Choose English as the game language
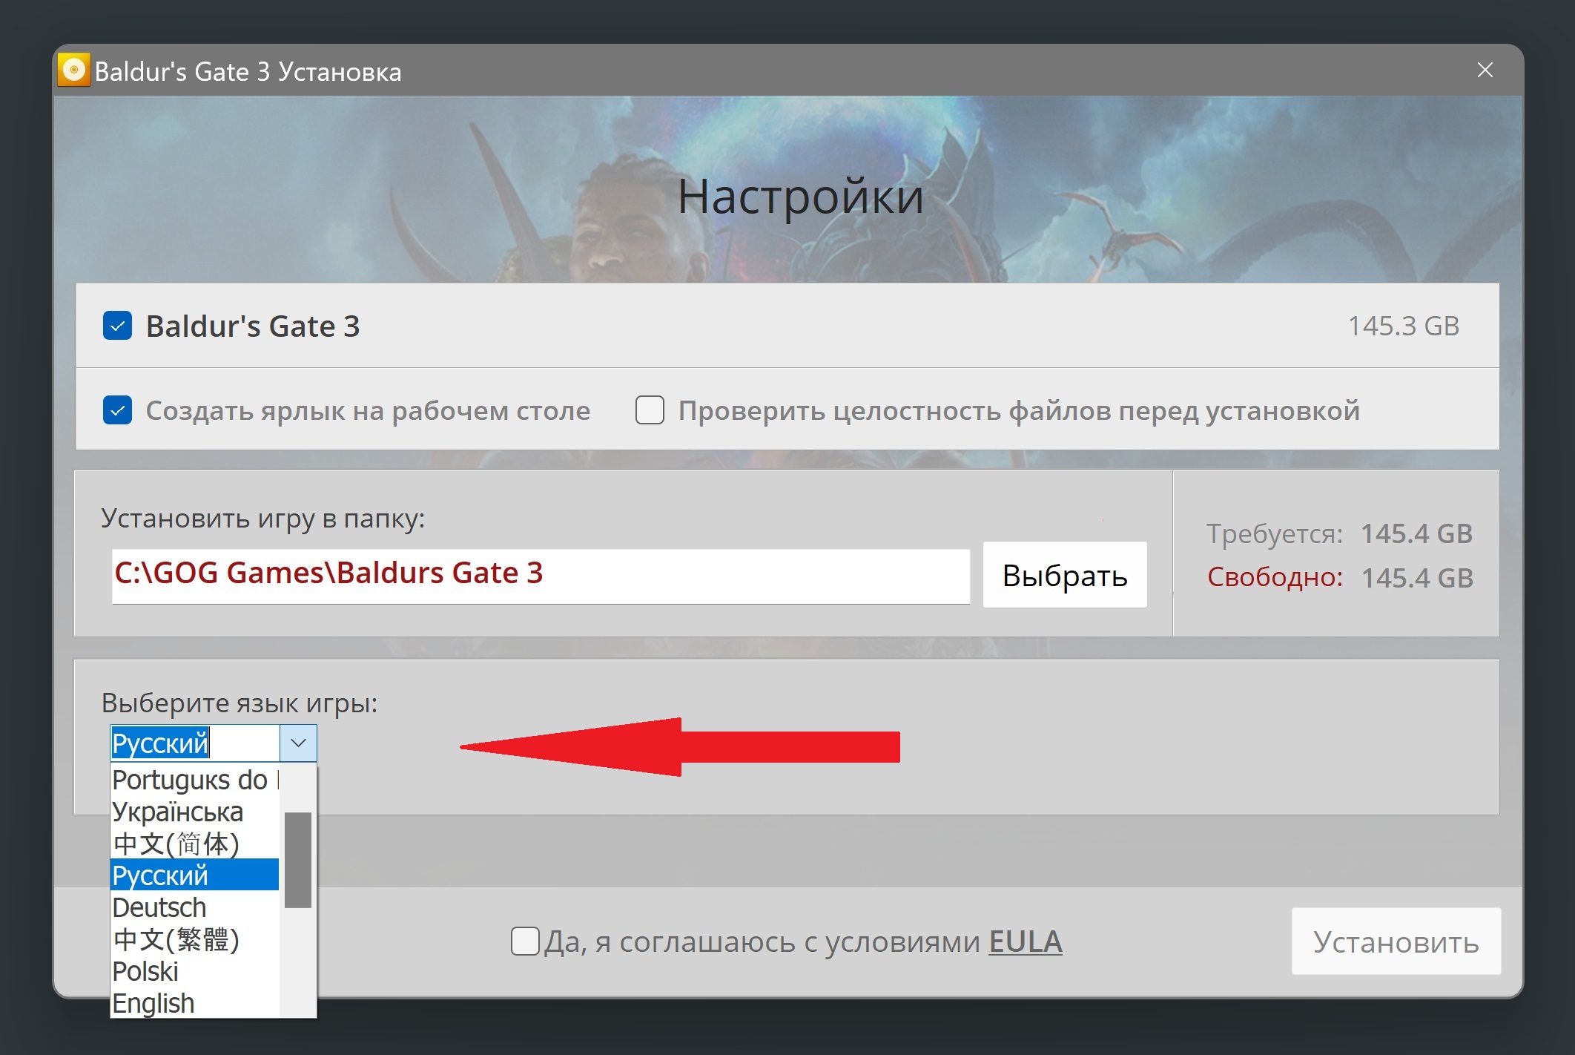This screenshot has width=1575, height=1055. 153,1003
